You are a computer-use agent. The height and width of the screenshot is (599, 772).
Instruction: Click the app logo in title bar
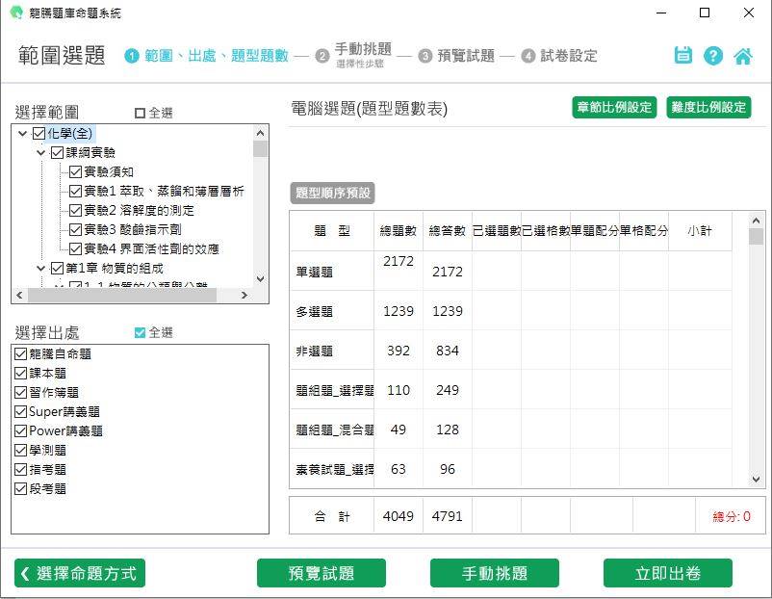pos(16,13)
